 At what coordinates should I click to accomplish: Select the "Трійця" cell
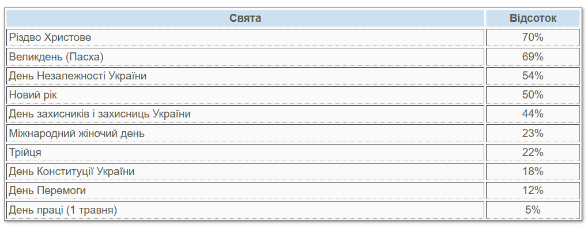(x=25, y=153)
